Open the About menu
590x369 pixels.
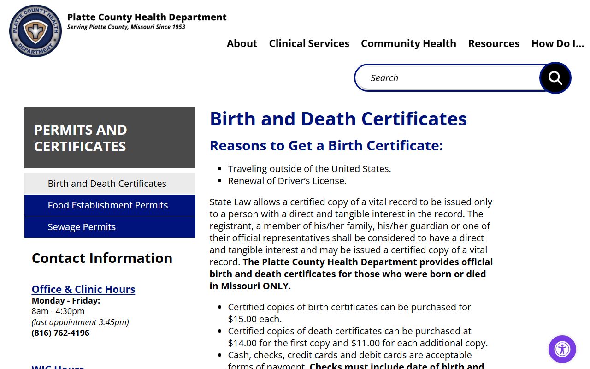coord(242,43)
